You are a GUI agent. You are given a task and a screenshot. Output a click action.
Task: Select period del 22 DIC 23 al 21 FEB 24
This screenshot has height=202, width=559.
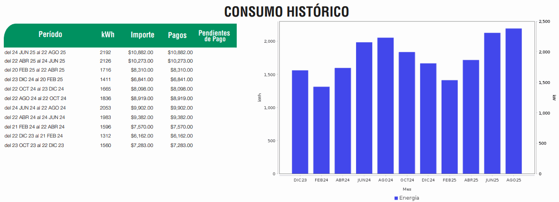[x=34, y=136]
